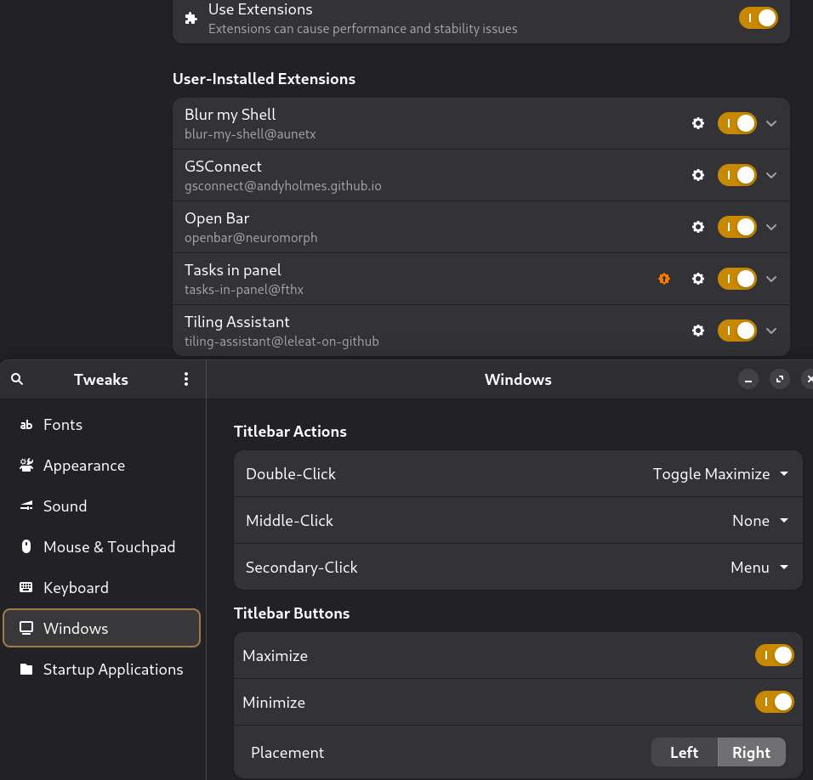
Task: Open Tasks in panel settings gear
Action: point(698,279)
